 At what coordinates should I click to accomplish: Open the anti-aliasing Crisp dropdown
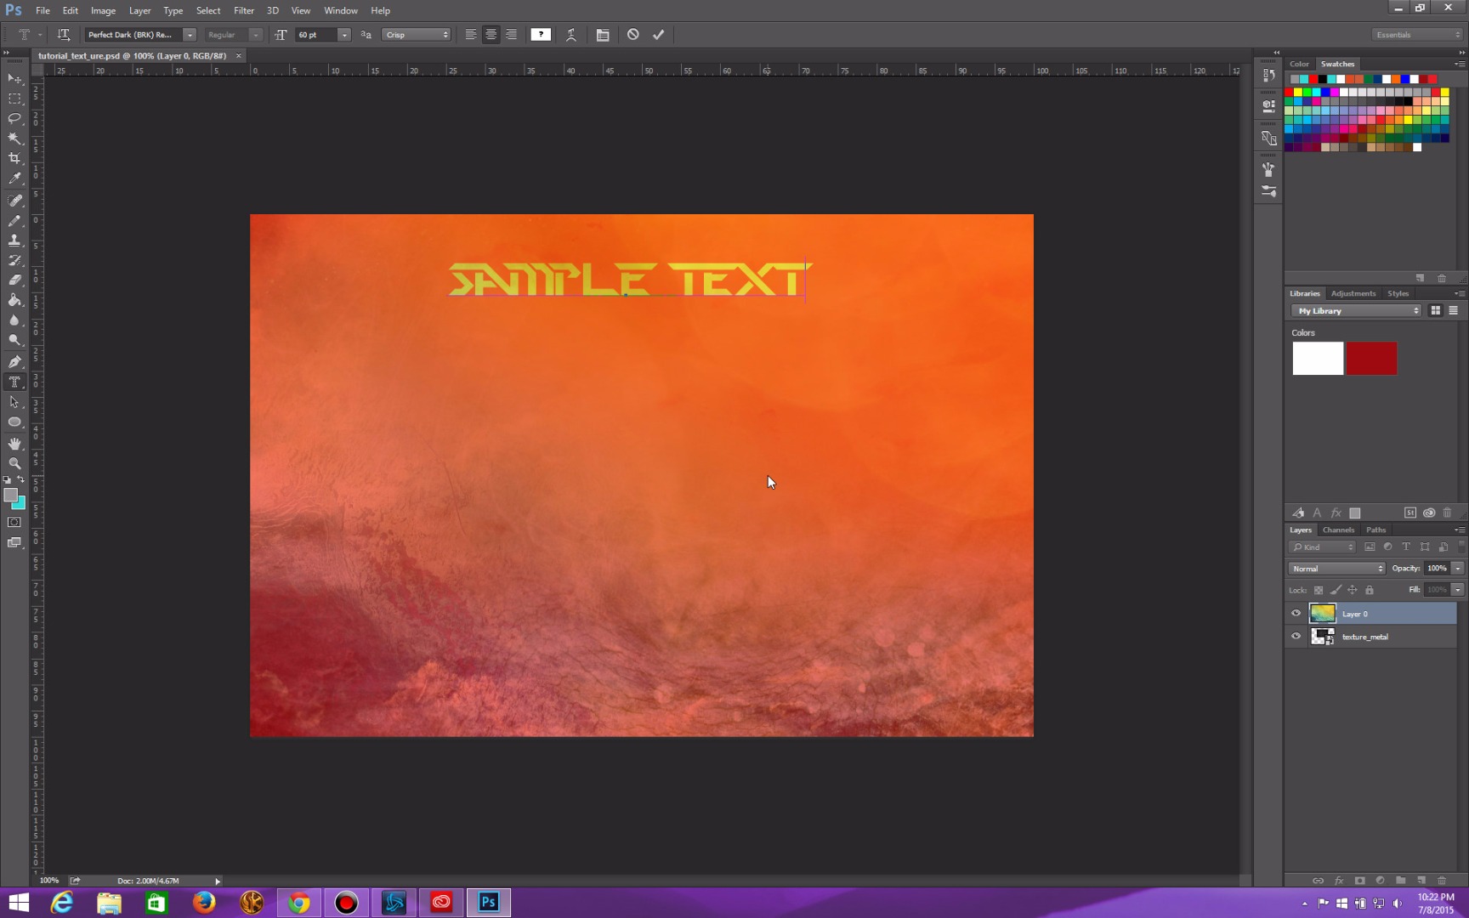click(x=417, y=35)
